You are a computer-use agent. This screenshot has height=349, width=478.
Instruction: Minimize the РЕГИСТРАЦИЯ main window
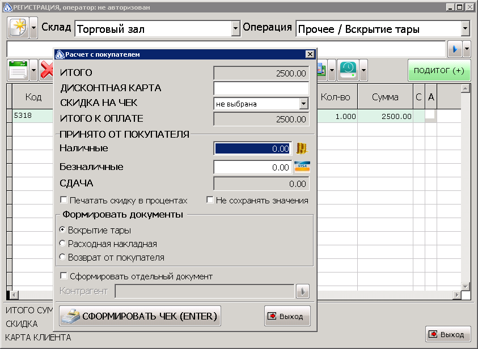pos(451,7)
